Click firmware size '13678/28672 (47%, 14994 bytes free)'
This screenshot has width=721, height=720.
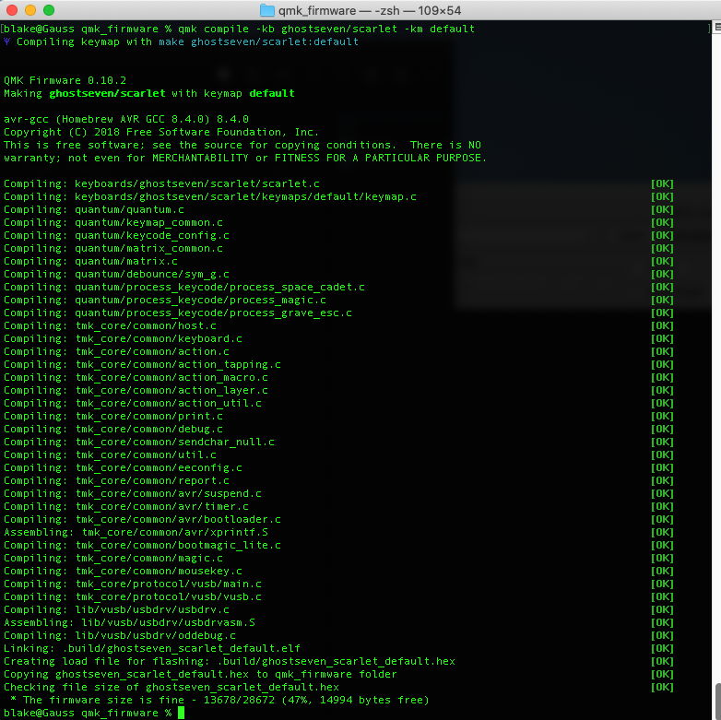click(316, 699)
